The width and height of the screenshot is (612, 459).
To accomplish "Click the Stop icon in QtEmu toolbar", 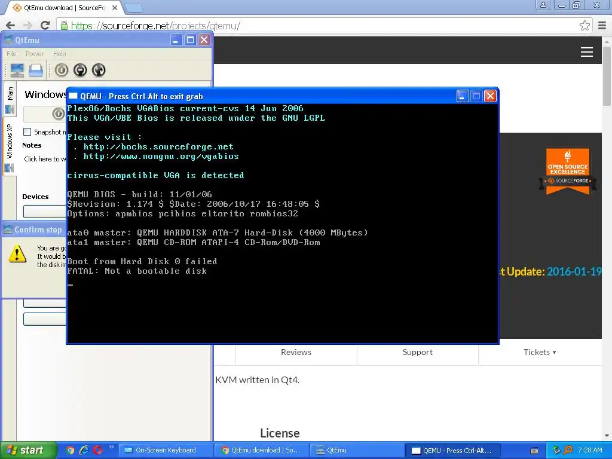I will (x=80, y=71).
